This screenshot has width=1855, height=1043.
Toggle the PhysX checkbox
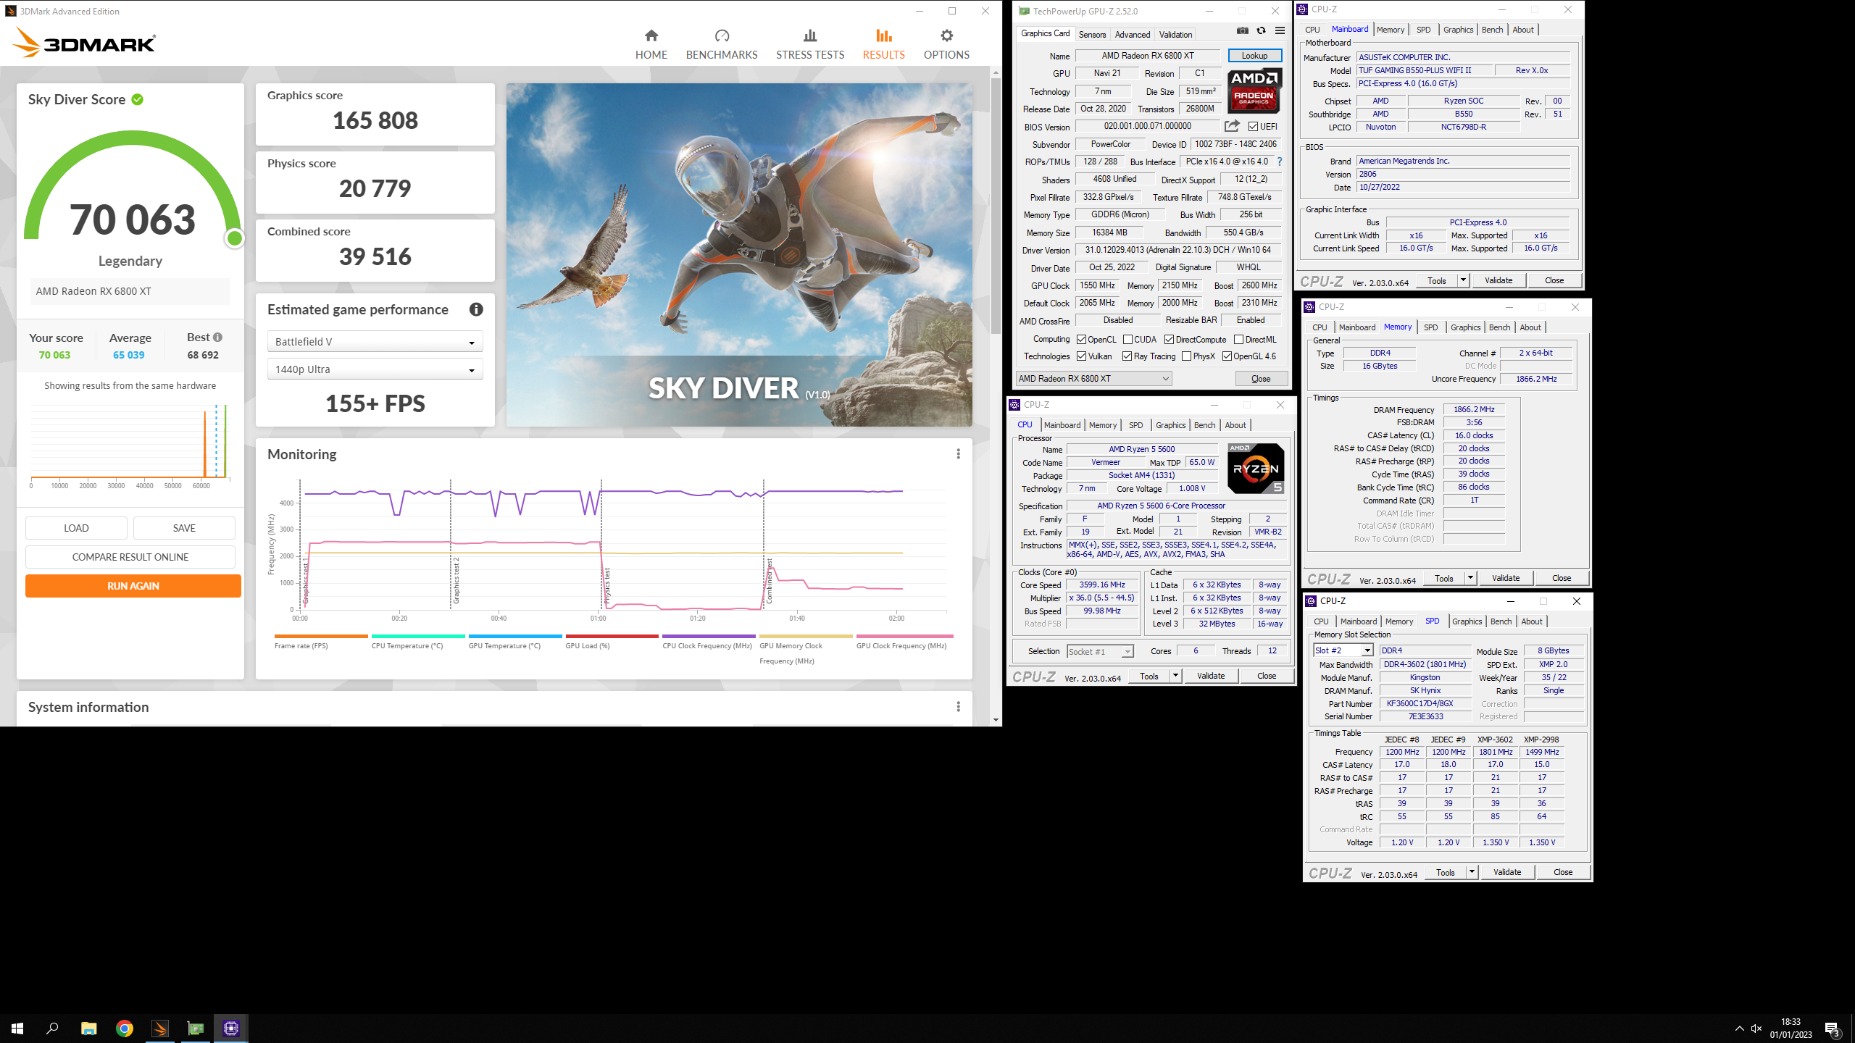[1187, 356]
